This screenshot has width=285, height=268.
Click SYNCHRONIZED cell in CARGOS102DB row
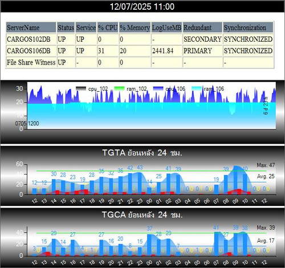tap(248, 39)
